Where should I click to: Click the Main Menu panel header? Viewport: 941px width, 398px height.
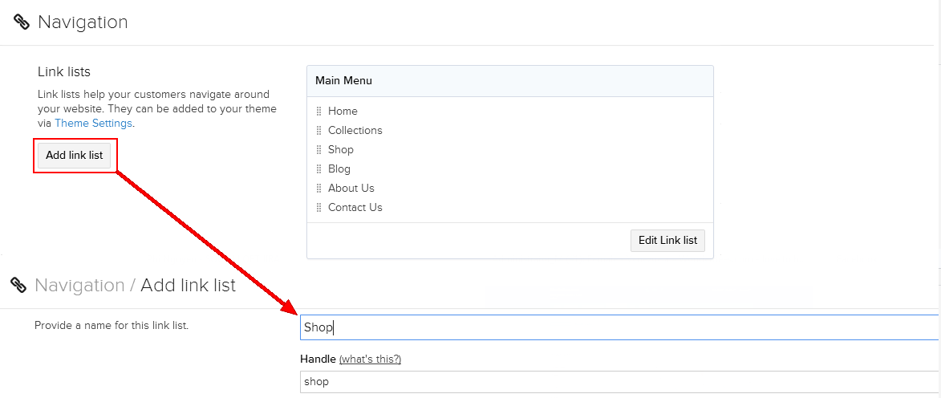coord(510,81)
